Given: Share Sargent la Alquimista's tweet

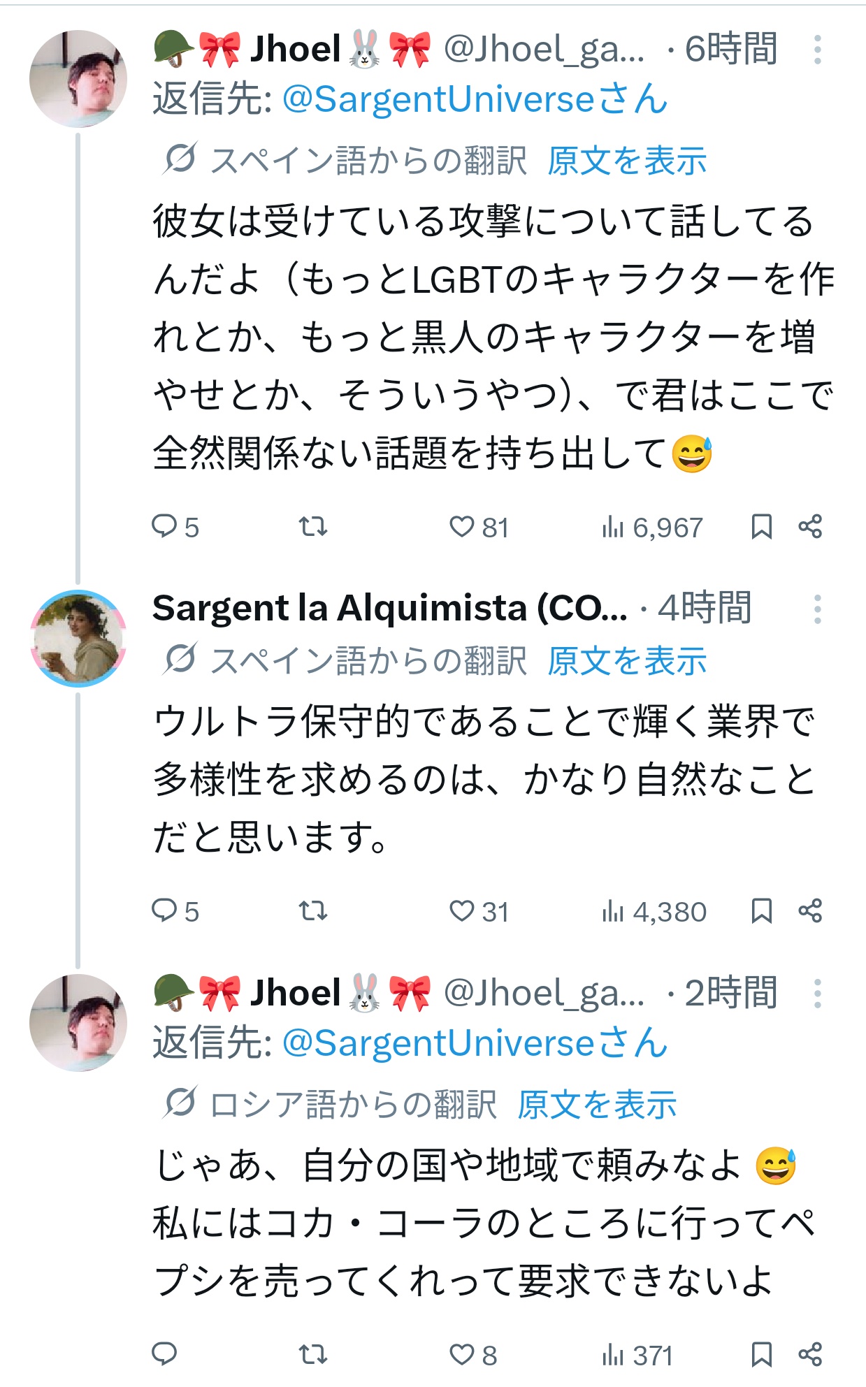Looking at the screenshot, I should click(x=810, y=910).
